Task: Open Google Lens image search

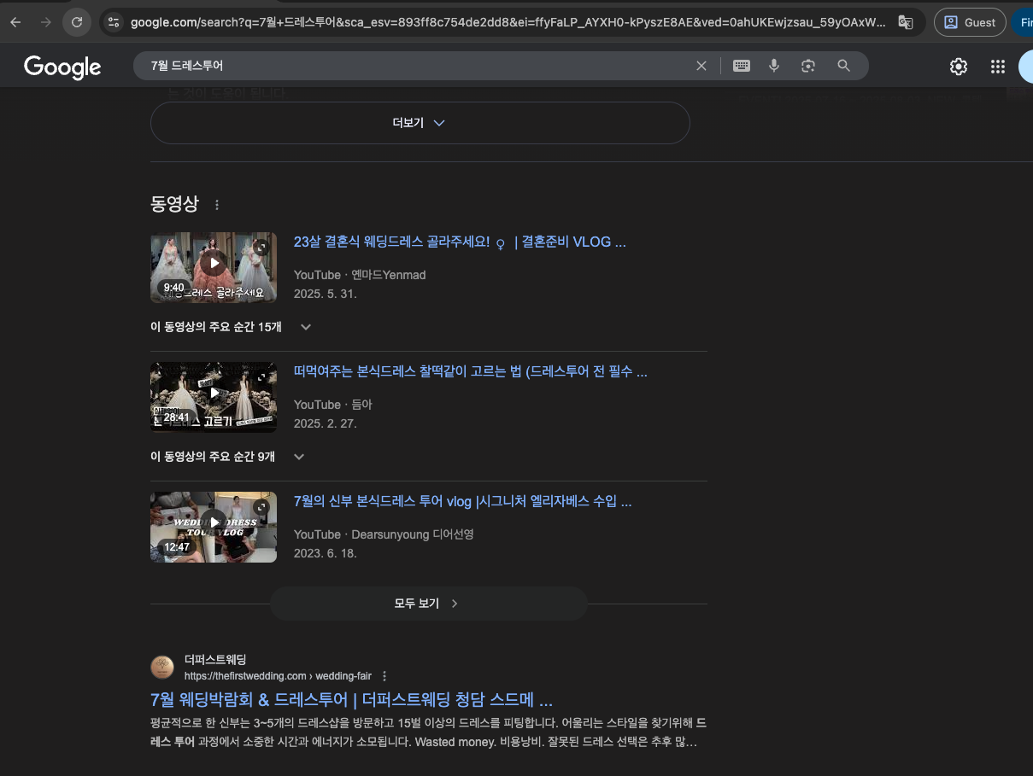Action: [807, 66]
